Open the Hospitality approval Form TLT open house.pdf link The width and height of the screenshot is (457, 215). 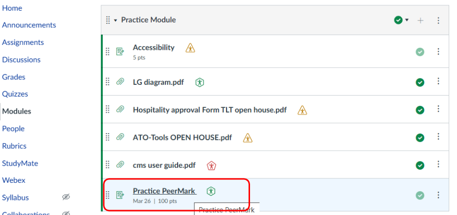(x=209, y=110)
